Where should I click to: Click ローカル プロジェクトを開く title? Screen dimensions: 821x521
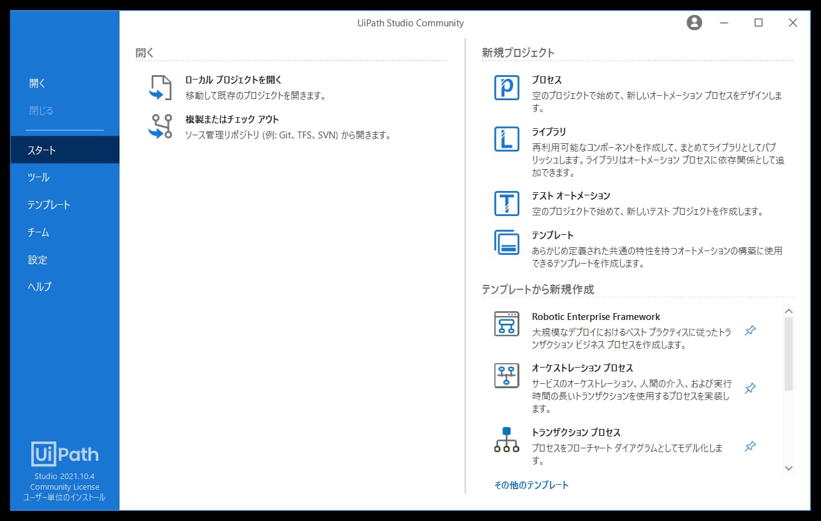coord(233,80)
